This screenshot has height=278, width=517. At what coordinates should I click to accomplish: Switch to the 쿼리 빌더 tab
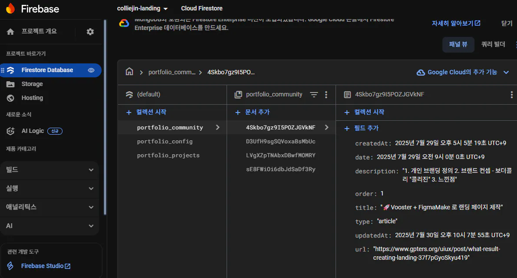point(493,44)
